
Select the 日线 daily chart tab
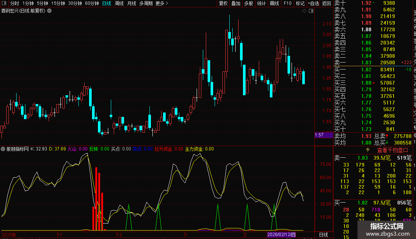(x=107, y=3)
